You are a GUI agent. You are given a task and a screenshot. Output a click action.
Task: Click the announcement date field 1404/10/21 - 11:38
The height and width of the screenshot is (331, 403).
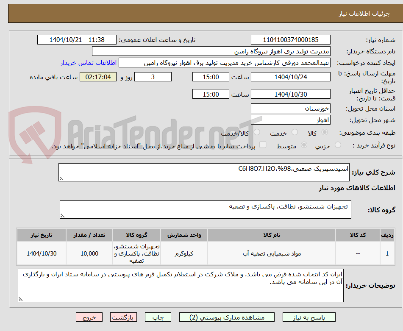click(x=77, y=40)
